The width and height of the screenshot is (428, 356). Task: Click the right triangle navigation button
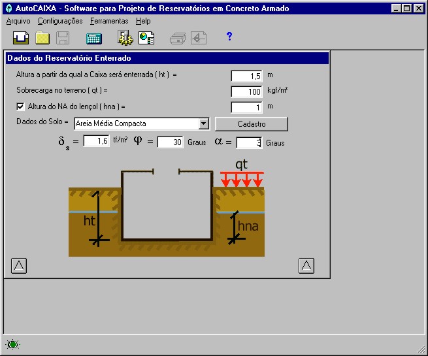click(x=306, y=265)
